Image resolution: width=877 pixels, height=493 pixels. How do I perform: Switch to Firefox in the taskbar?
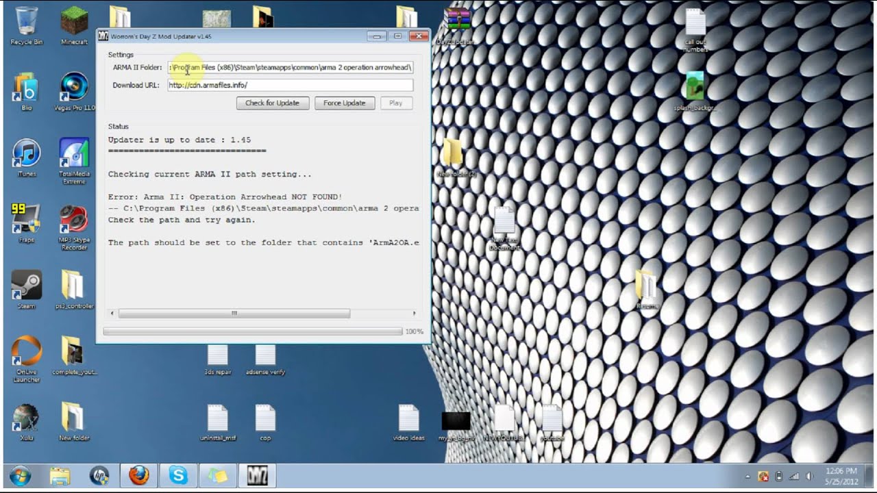(x=139, y=475)
